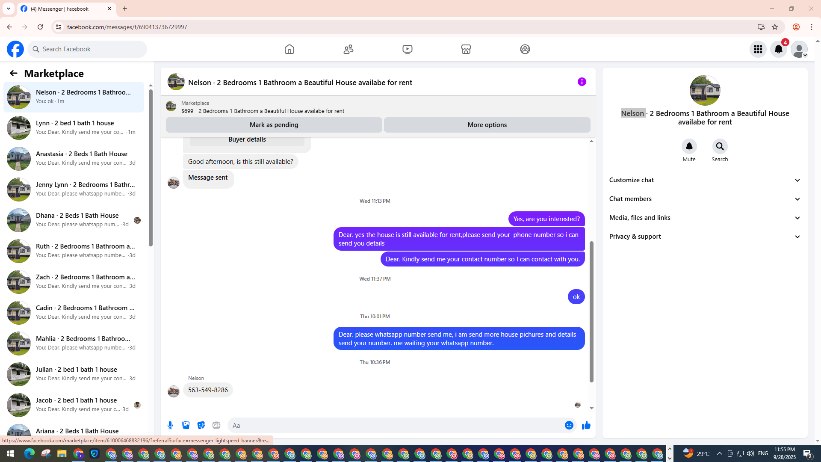
Task: Go to the Marketplace tab in top navigation
Action: point(466,49)
